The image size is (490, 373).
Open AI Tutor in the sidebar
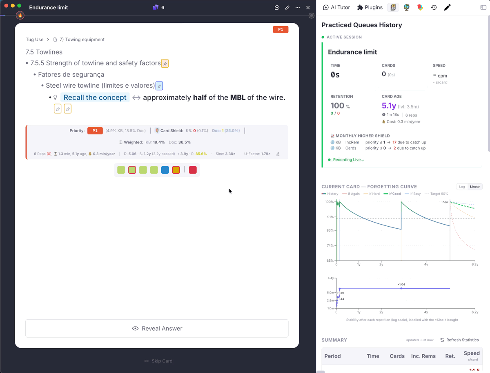point(337,7)
